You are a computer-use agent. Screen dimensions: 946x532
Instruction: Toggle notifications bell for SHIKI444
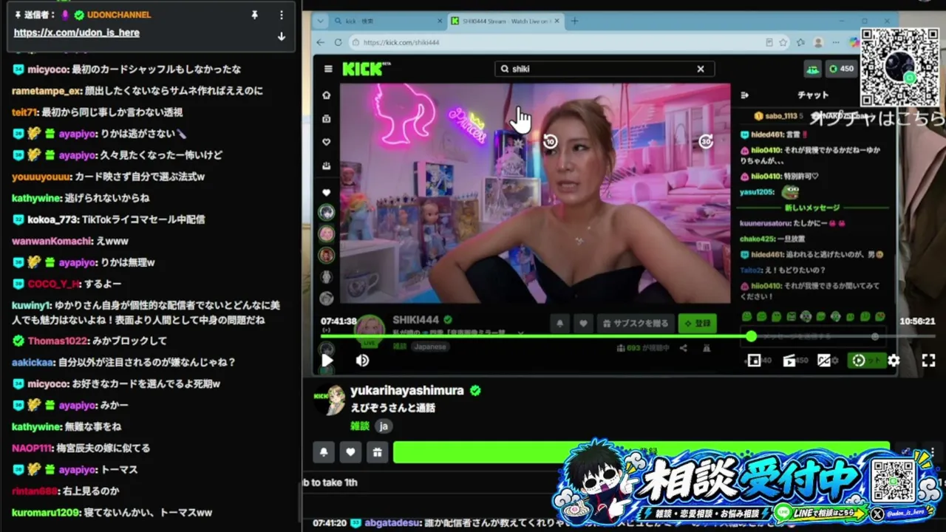pos(560,323)
